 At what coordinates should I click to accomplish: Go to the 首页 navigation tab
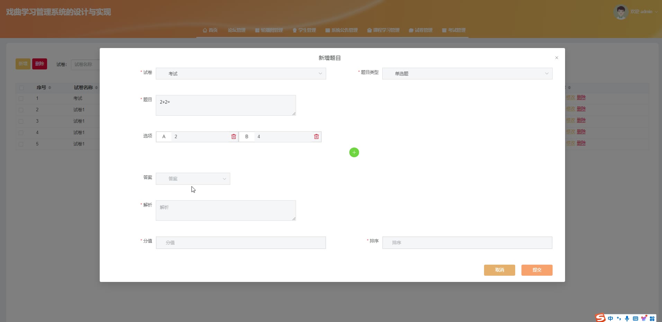(x=210, y=30)
